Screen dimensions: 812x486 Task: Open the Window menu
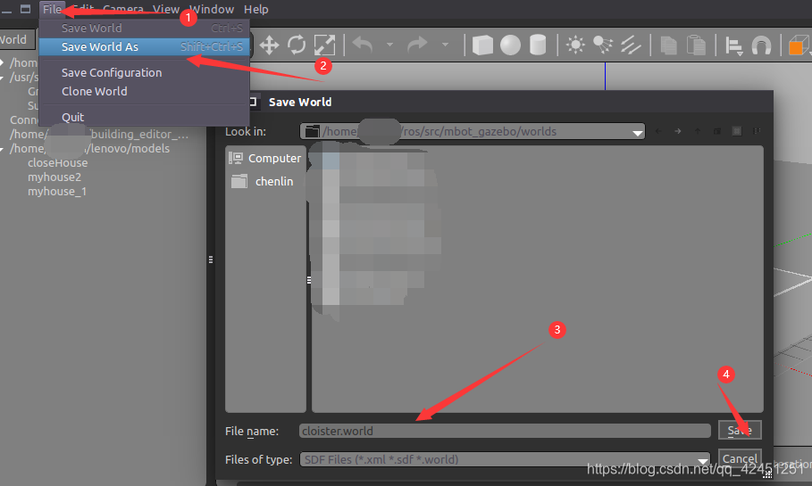pyautogui.click(x=212, y=9)
